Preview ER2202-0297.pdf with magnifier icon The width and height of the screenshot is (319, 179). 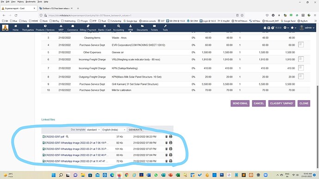[x=67, y=137]
